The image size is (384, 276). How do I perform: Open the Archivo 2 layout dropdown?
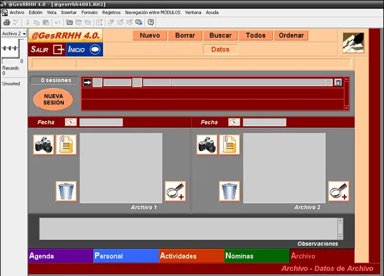14,34
